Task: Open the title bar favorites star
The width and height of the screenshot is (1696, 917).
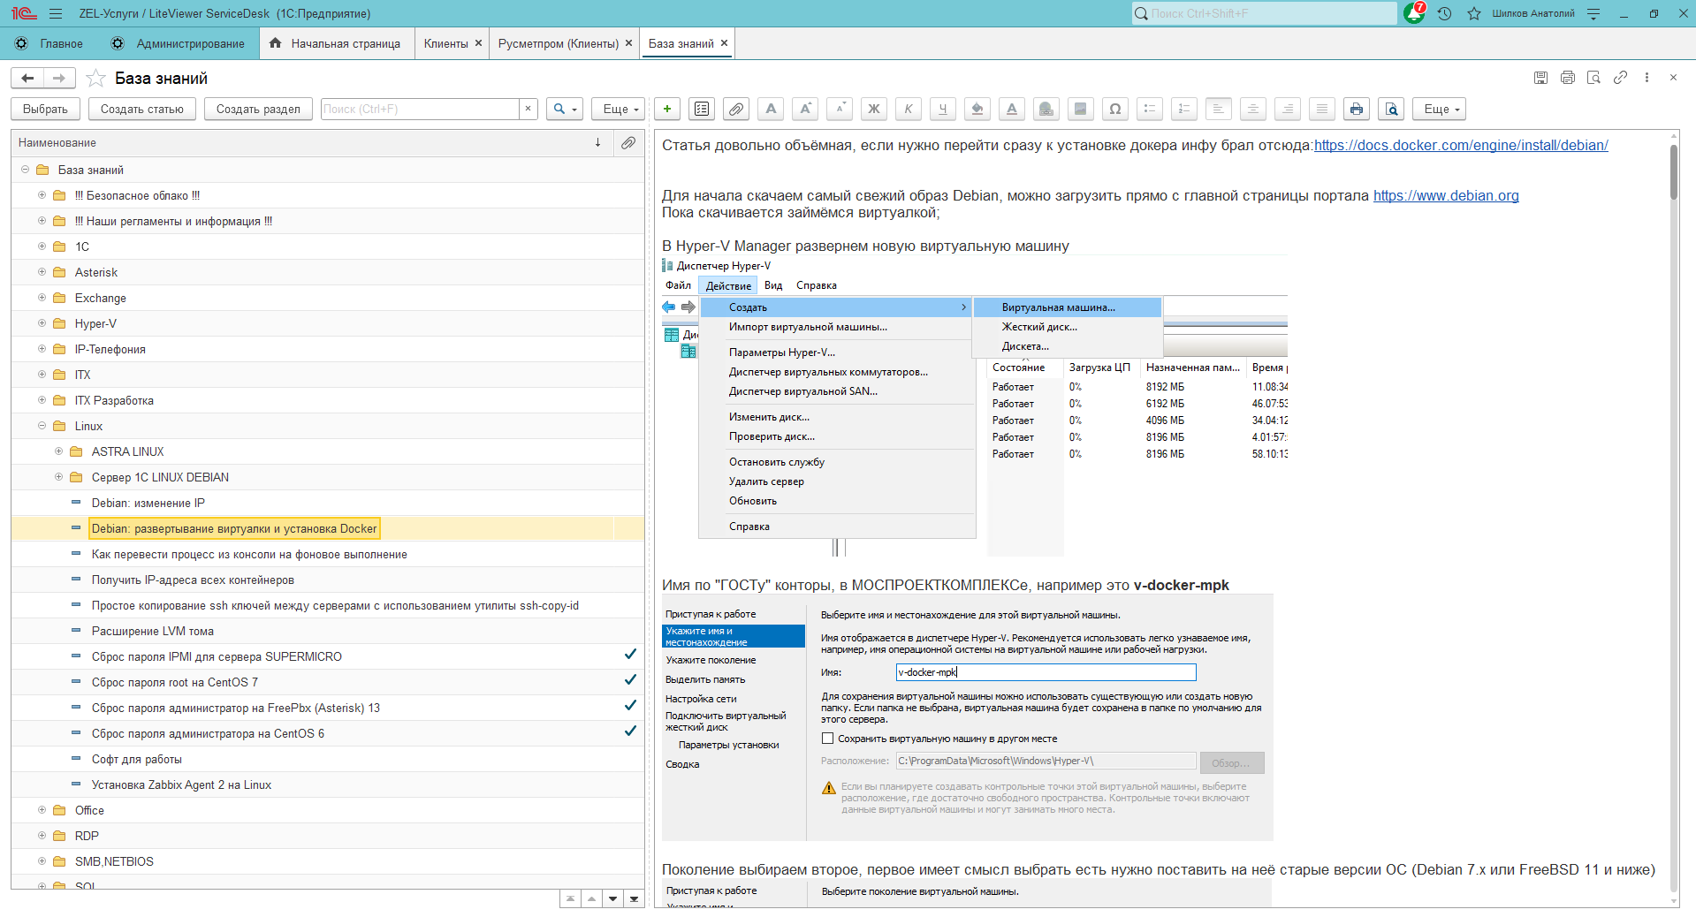Action: (x=1474, y=13)
